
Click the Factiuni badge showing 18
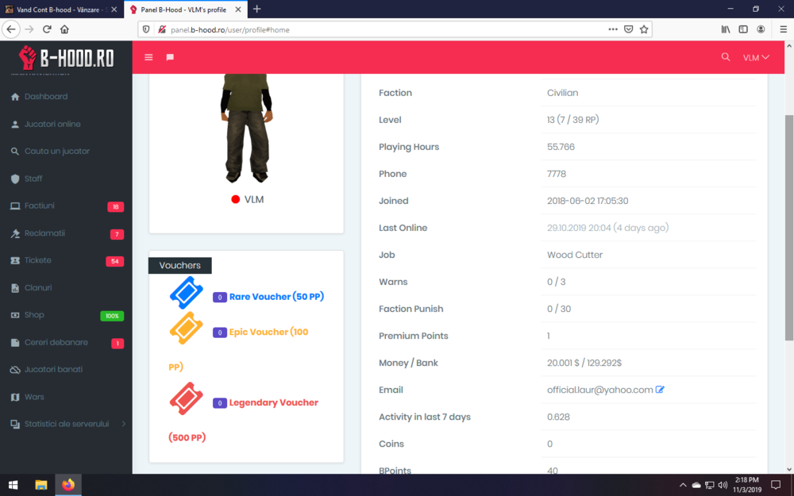click(115, 206)
